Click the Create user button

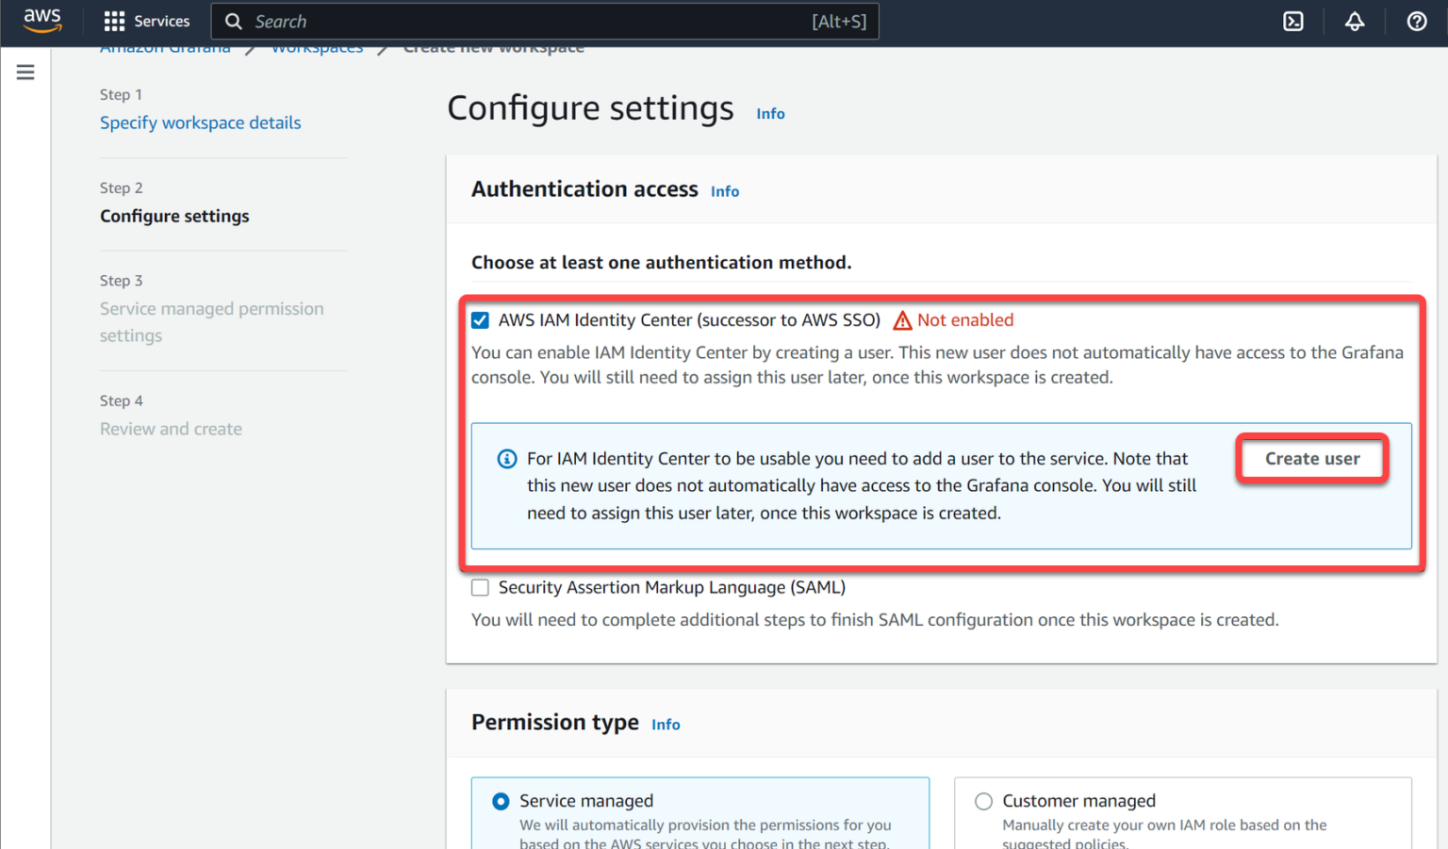[1311, 459]
